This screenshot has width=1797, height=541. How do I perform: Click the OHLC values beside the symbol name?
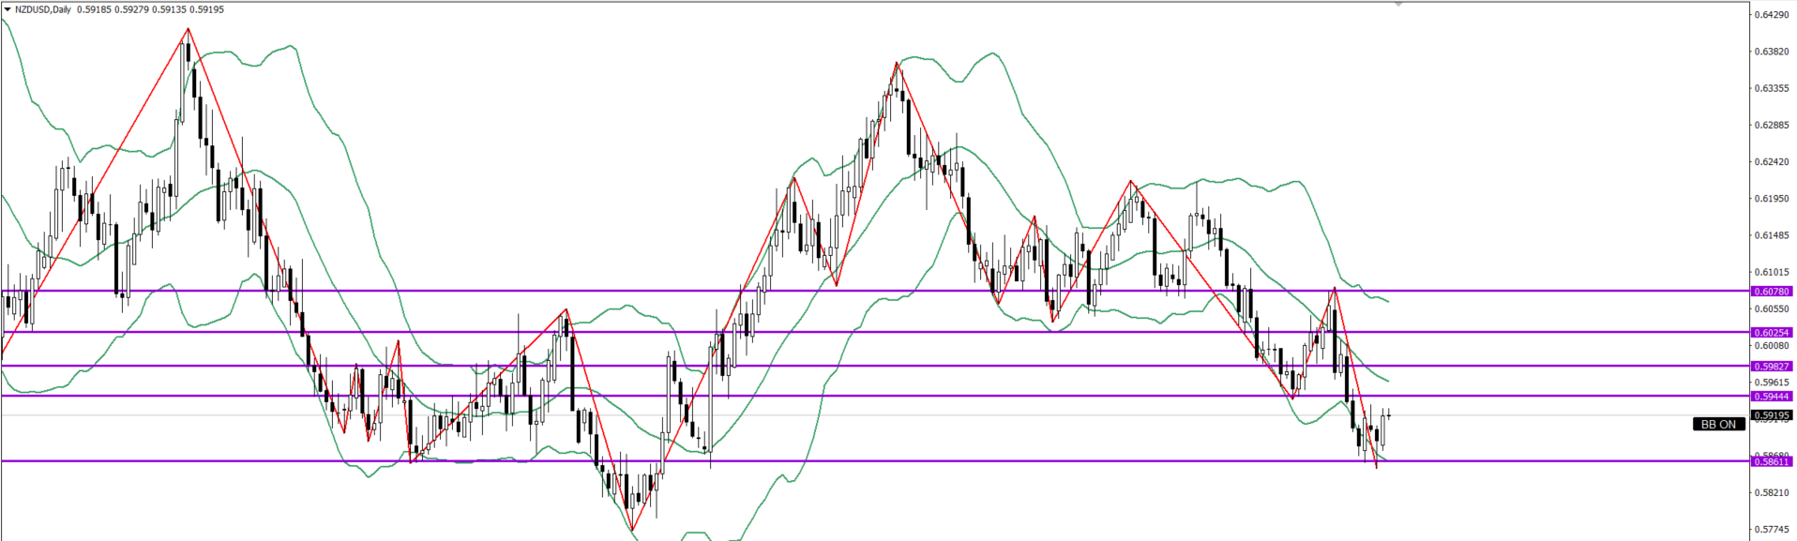pyautogui.click(x=150, y=9)
